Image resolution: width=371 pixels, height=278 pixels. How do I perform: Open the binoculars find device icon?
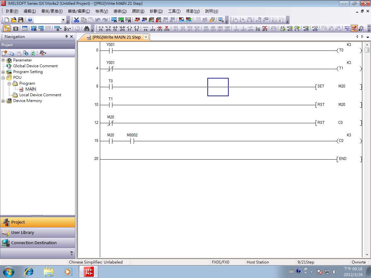coord(86,28)
